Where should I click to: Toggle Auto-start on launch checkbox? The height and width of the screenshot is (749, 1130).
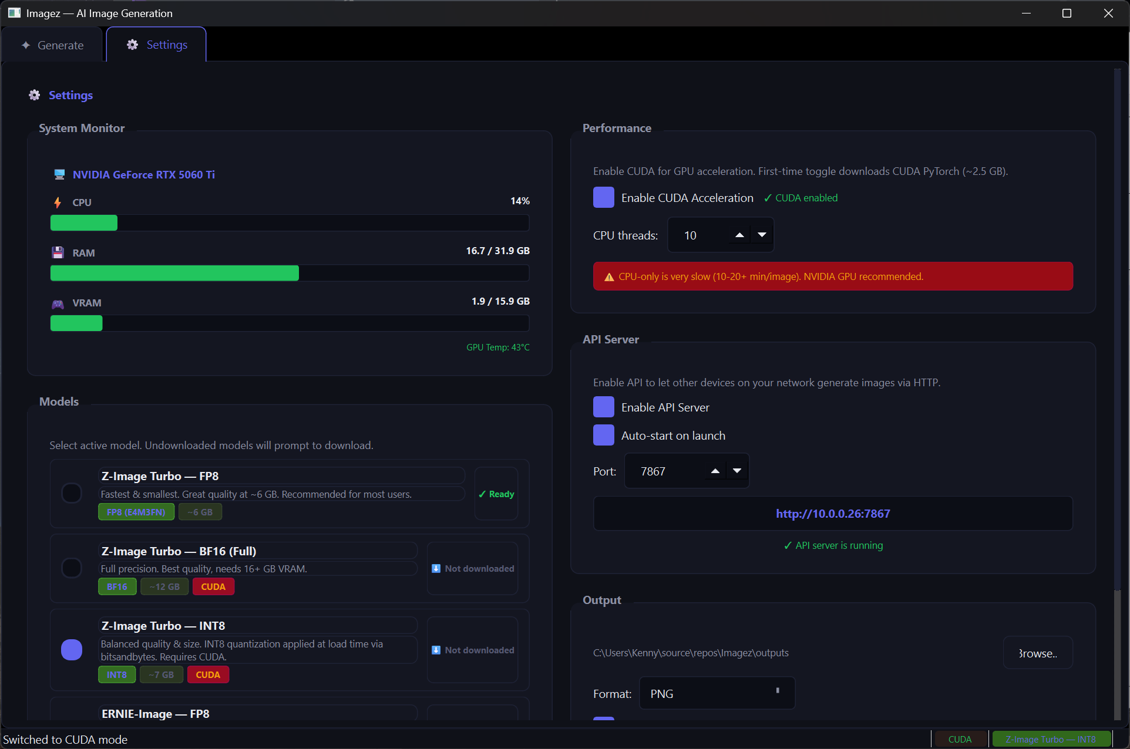(604, 436)
